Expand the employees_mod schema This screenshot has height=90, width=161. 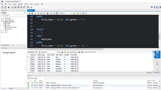[2, 20]
